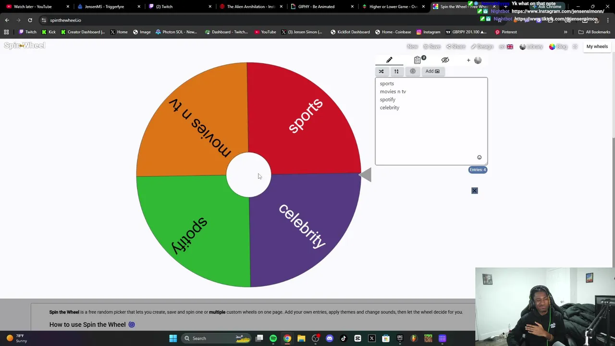Open the AI entries generator icon
615x346 pixels.
tap(413, 71)
